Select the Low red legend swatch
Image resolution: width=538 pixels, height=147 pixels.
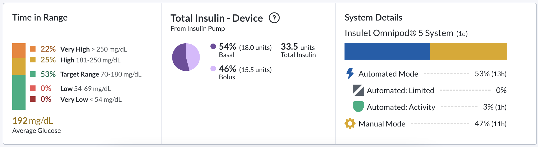pos(33,88)
